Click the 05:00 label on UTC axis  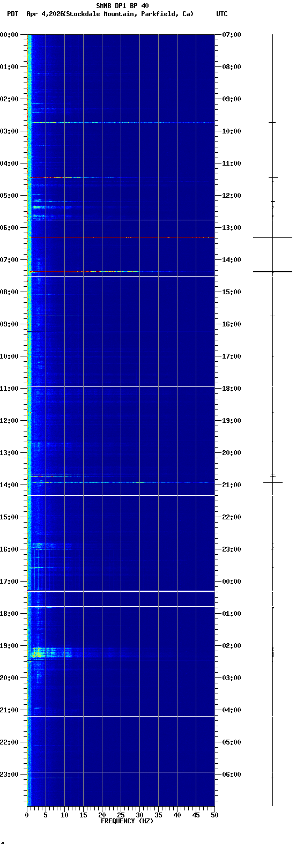pyautogui.click(x=232, y=742)
